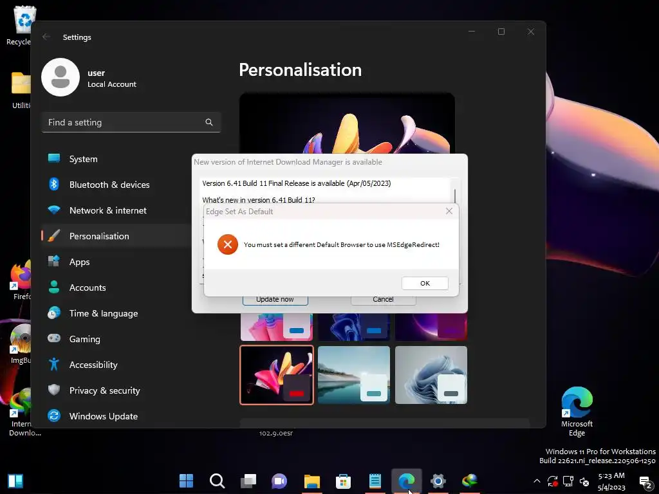The width and height of the screenshot is (659, 494).
Task: Click the Find a setting search box
Action: (131, 122)
